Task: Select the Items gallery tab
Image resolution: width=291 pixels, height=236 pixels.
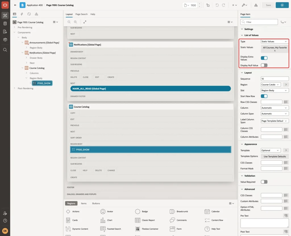Action: (x=84, y=203)
